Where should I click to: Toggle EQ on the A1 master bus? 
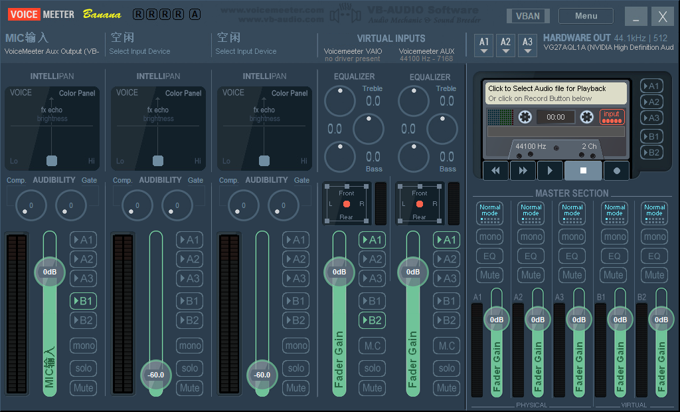coord(490,256)
